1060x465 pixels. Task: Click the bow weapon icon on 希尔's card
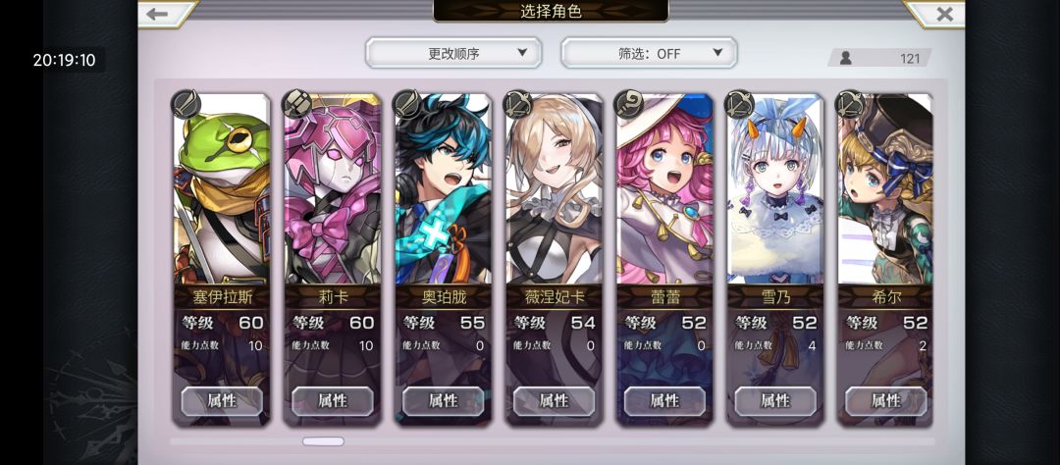click(850, 104)
